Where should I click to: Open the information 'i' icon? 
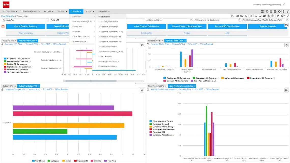288,11
